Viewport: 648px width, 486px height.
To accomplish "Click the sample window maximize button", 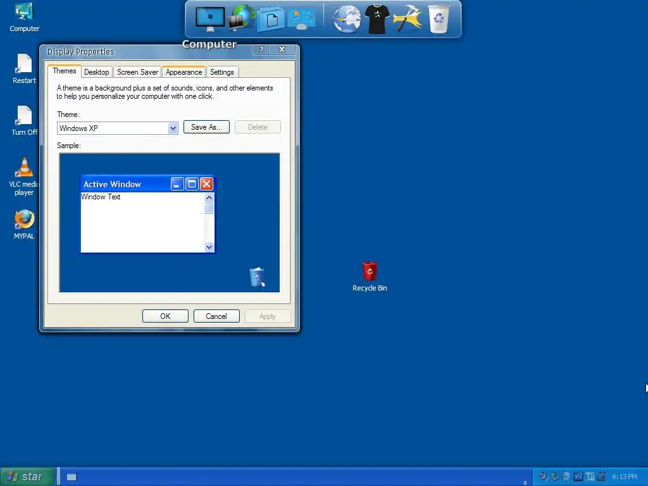I will (192, 184).
